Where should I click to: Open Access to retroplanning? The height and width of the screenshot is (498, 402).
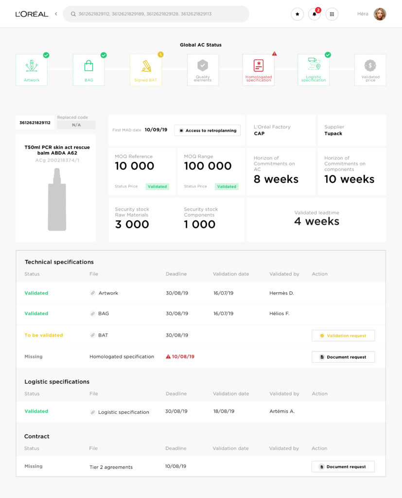[208, 130]
